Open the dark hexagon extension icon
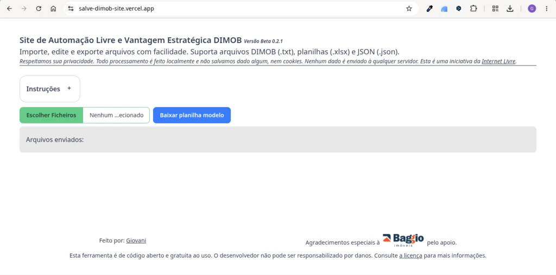 pyautogui.click(x=458, y=9)
